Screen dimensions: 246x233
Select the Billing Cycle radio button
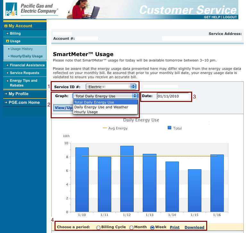pos(98,227)
